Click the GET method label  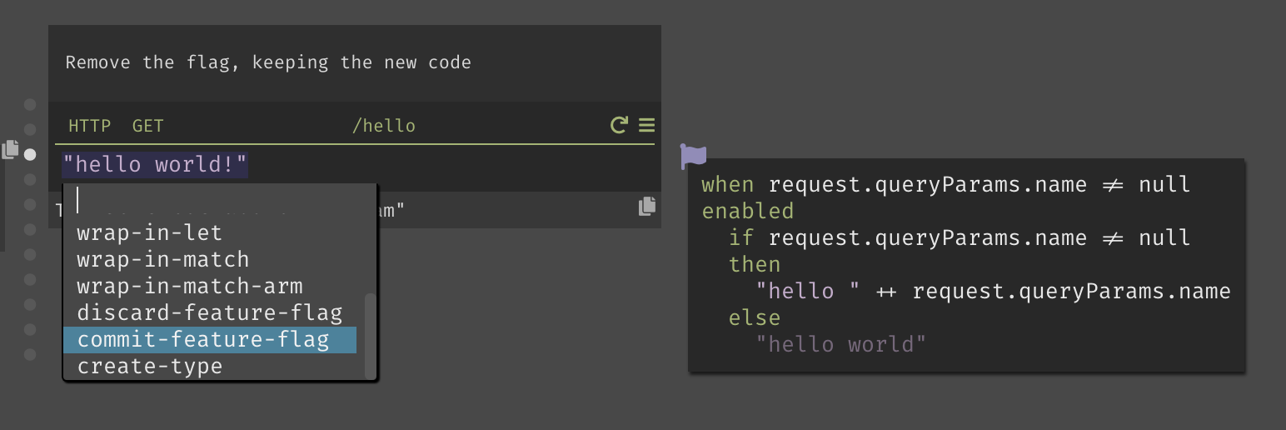pyautogui.click(x=148, y=126)
